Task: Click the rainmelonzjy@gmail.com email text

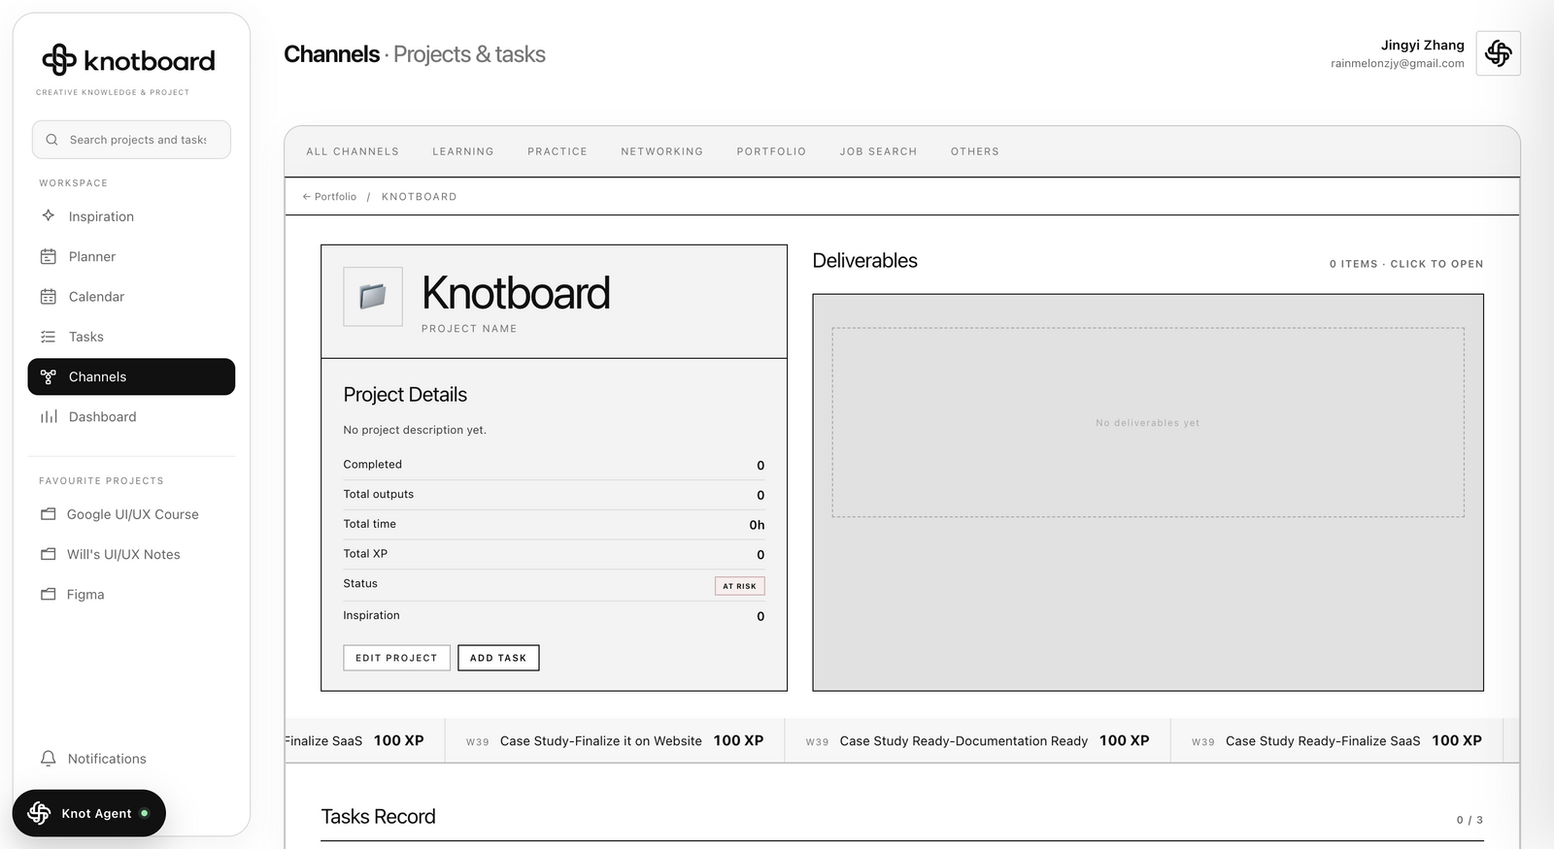Action: point(1398,63)
